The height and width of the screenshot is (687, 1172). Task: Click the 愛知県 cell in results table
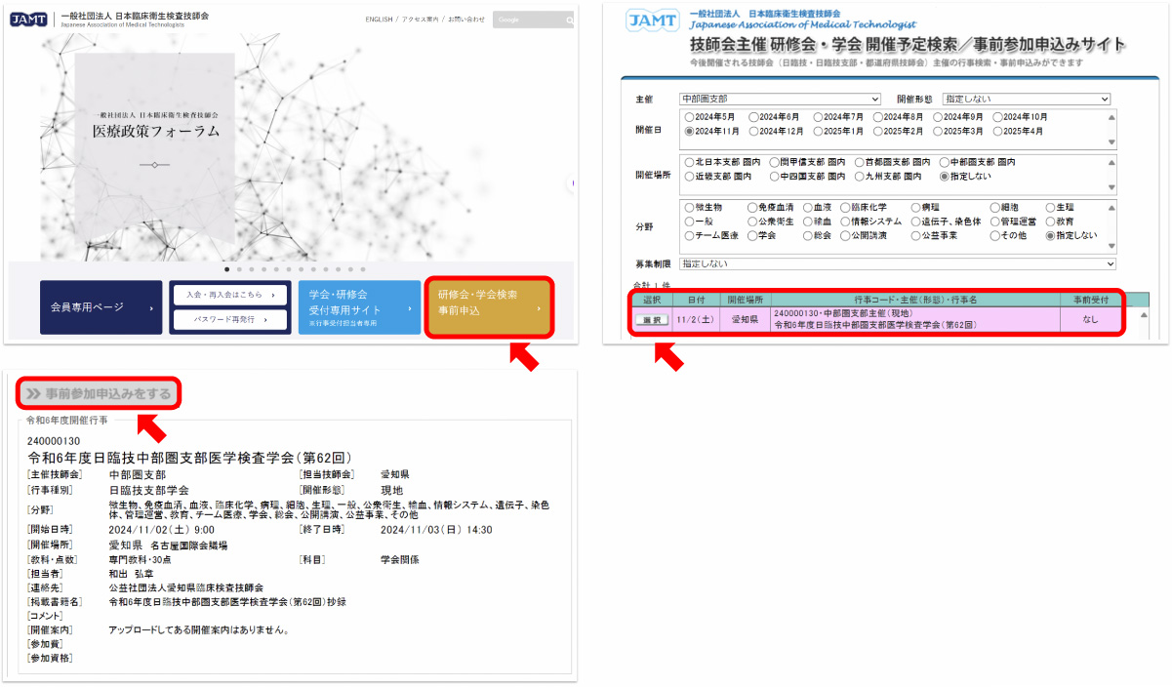(745, 320)
